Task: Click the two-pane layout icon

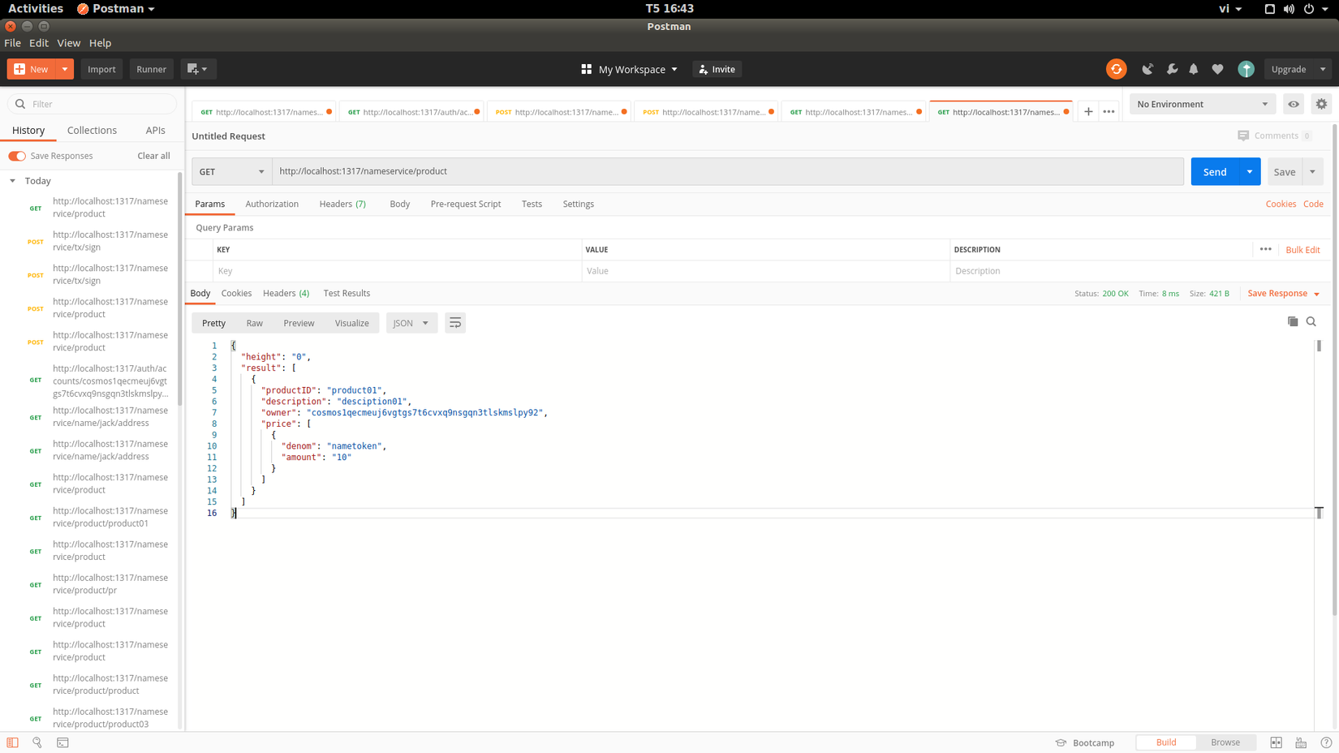Action: (x=1277, y=742)
